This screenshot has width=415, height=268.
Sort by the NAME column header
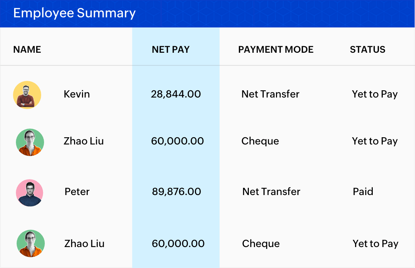pyautogui.click(x=27, y=49)
